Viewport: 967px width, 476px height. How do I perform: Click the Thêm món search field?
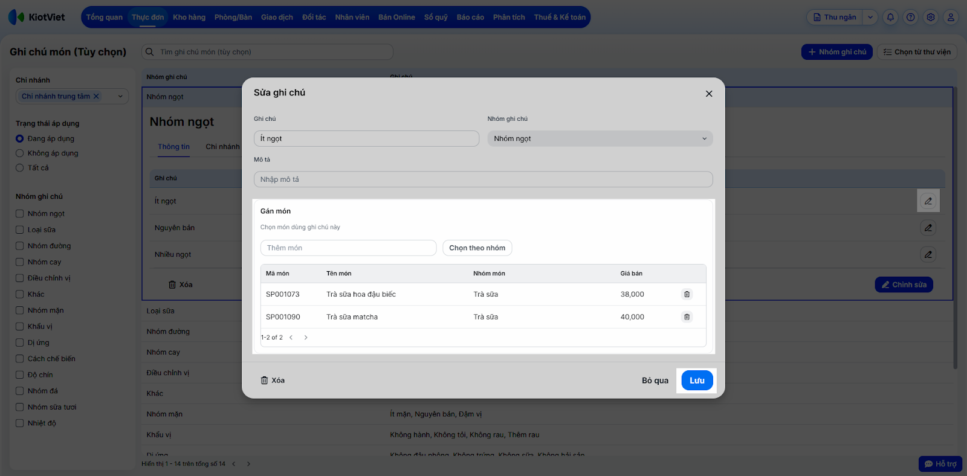tap(348, 248)
